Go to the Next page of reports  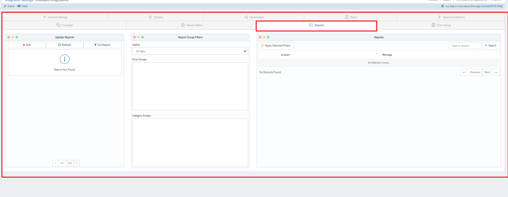[x=487, y=72]
